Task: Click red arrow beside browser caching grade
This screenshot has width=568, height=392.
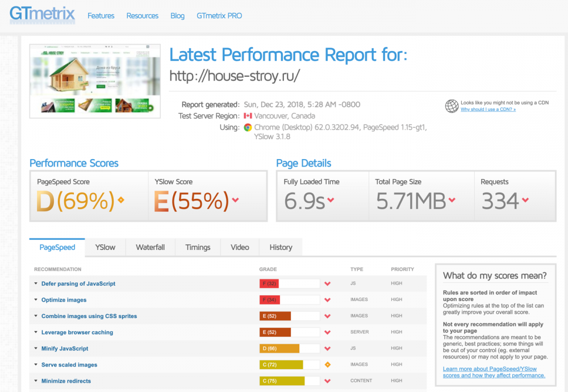Action: point(328,332)
